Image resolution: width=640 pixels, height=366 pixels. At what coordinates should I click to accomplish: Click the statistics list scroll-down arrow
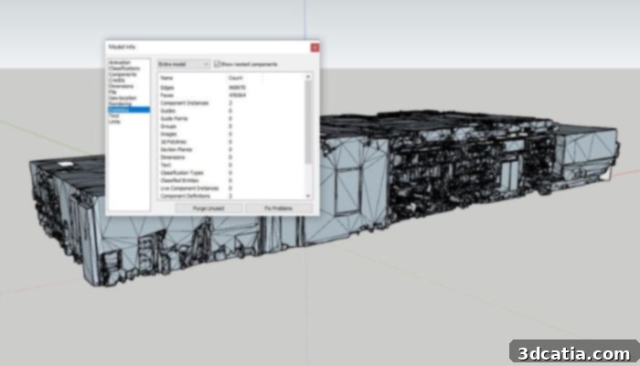tap(308, 196)
